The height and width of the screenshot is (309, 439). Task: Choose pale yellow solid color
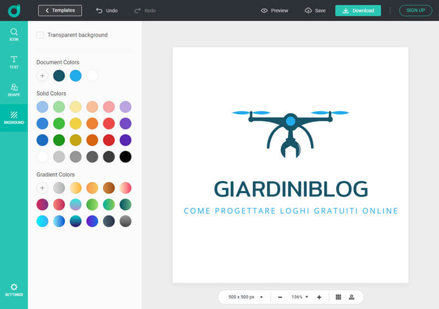76,107
